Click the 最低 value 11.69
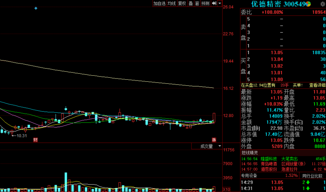The height and width of the screenshot is (192, 326). (319, 104)
